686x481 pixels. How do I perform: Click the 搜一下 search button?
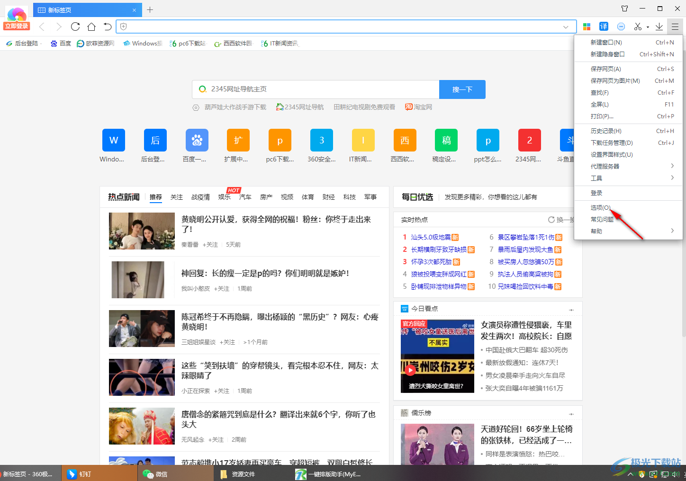point(462,89)
